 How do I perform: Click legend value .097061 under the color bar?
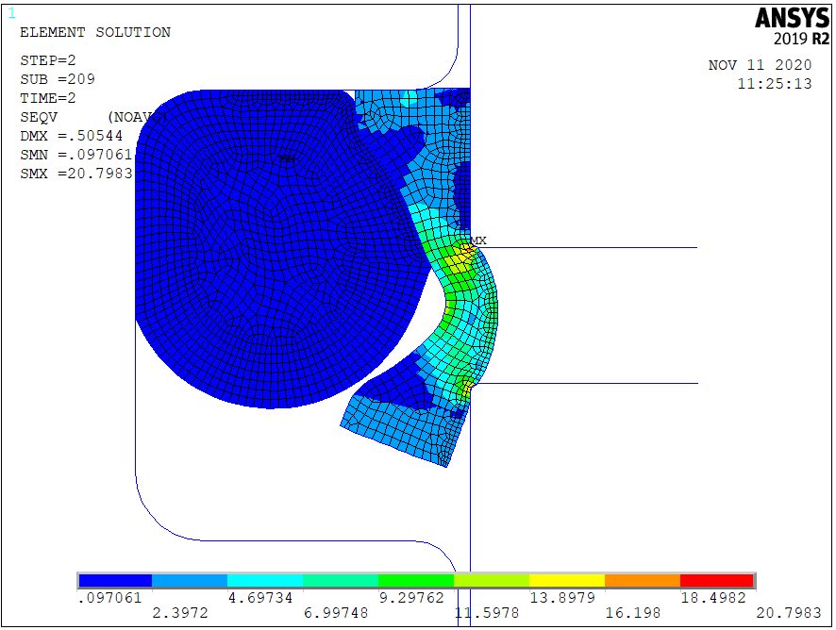click(x=109, y=598)
